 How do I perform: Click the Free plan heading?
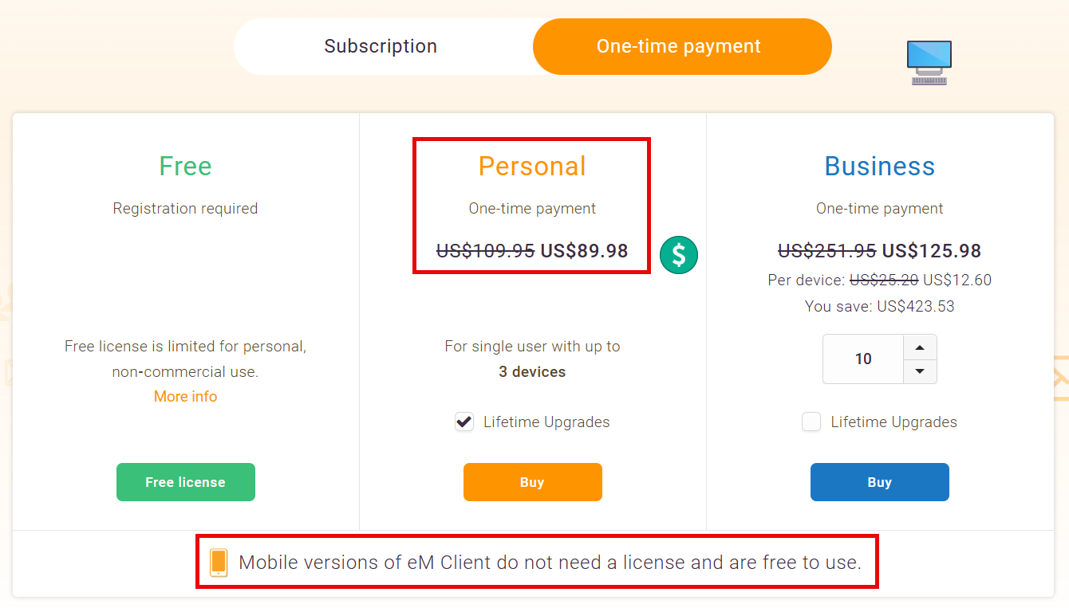185,166
